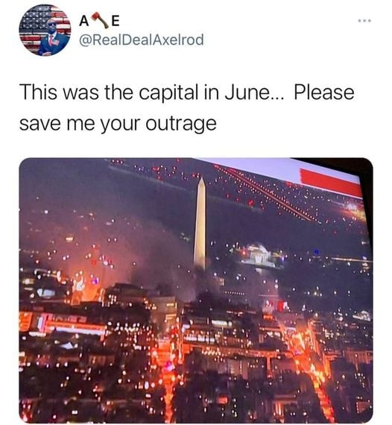The image size is (392, 425).
Task: Click the axe emoji in the display name
Action: (x=99, y=21)
